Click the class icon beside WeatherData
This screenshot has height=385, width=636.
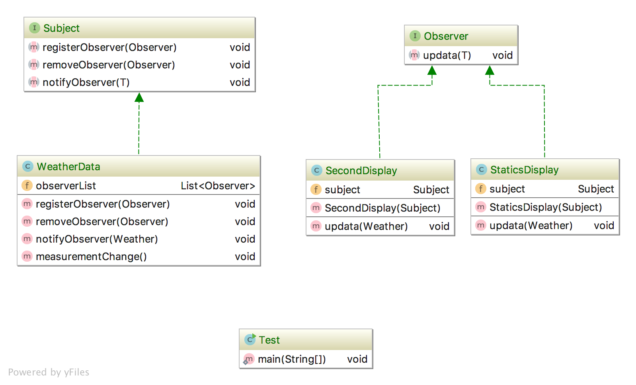point(28,166)
